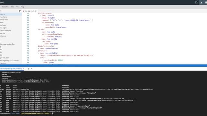The width and height of the screenshot is (207, 116).
Task: Click the cut-off icon right of pencil
Action: point(206,3)
